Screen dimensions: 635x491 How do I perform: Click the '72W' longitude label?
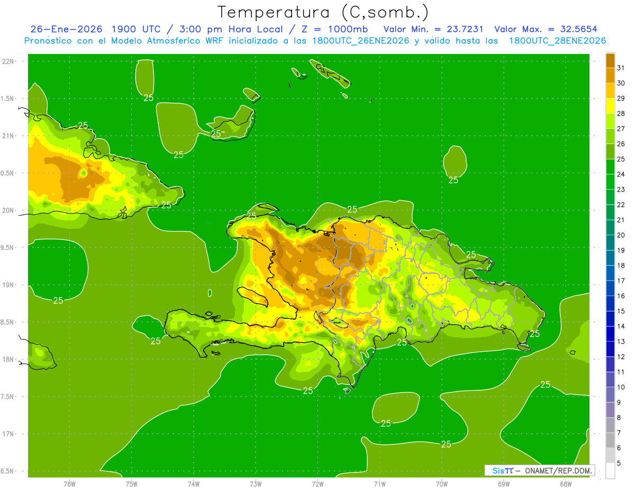(x=317, y=484)
